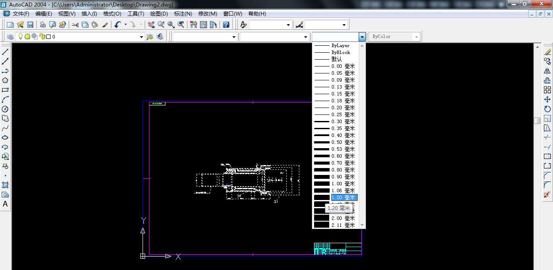Select the Ellipse draw tool

point(5,137)
